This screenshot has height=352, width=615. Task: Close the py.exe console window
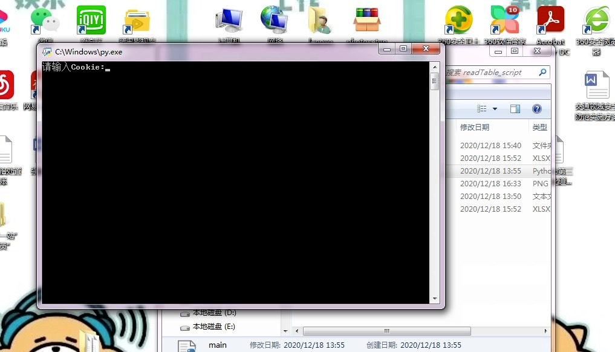(426, 48)
